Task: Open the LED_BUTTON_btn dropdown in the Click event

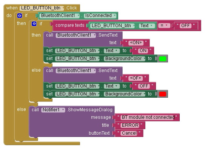Action: 42,8
